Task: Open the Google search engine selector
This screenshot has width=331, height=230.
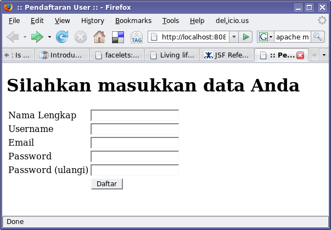Action: (266, 37)
